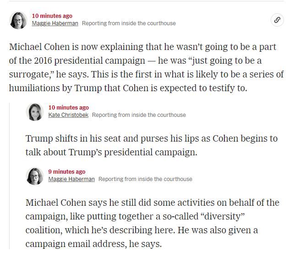300x258 pixels.
Task: Open Maggie Haberman's avatar on top post
Action: click(18, 20)
